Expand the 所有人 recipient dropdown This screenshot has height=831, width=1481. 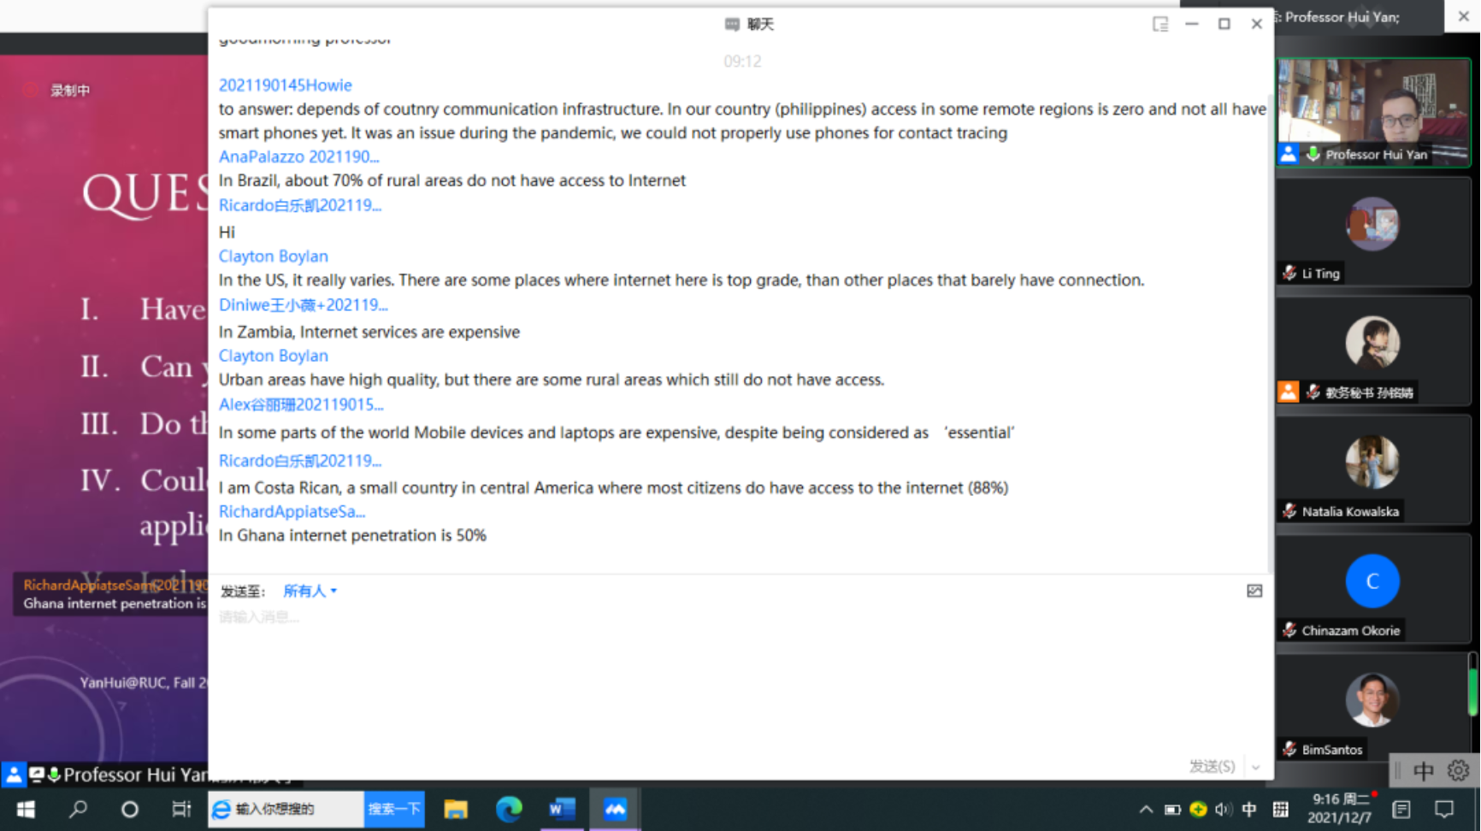click(x=310, y=591)
